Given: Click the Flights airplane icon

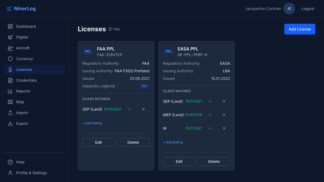Looking at the screenshot, I should coord(10,37).
